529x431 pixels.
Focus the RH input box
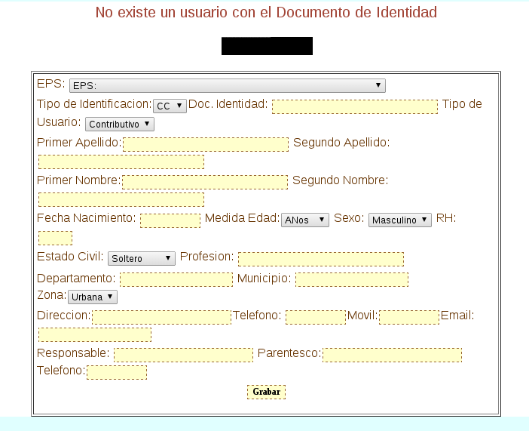pyautogui.click(x=55, y=238)
